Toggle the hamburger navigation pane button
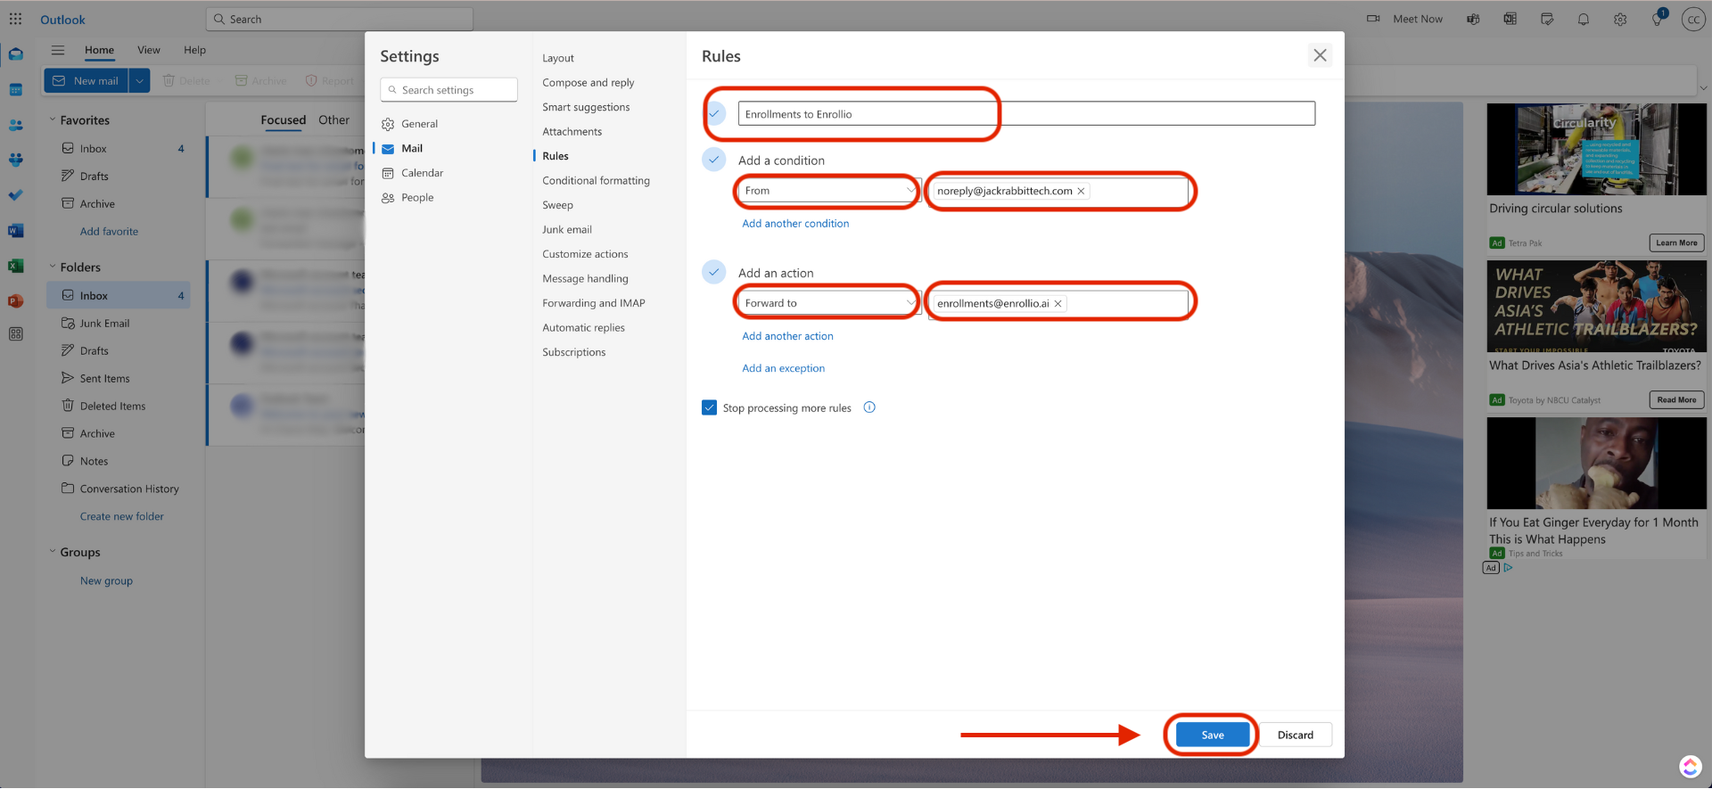The image size is (1712, 789). 58,50
